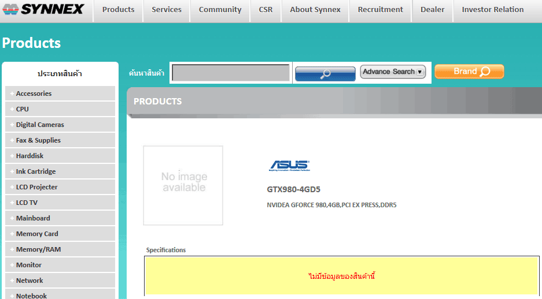
Task: Open the Recruitment page
Action: coord(380,10)
